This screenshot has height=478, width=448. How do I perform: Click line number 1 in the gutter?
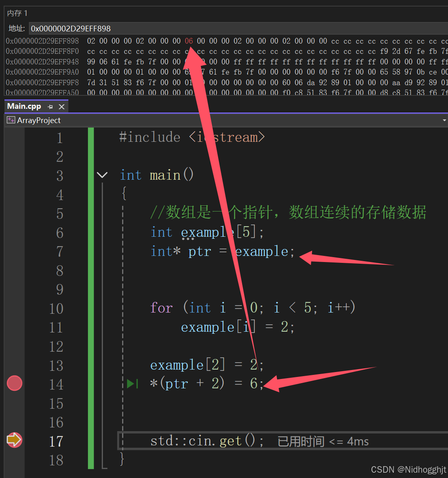click(x=60, y=138)
